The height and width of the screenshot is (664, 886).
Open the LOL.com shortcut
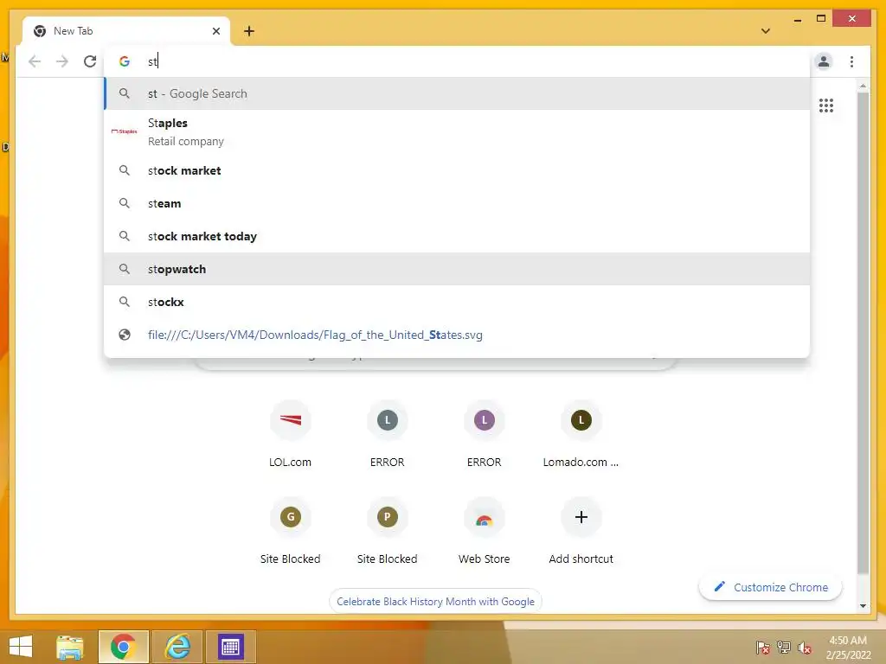pos(290,434)
